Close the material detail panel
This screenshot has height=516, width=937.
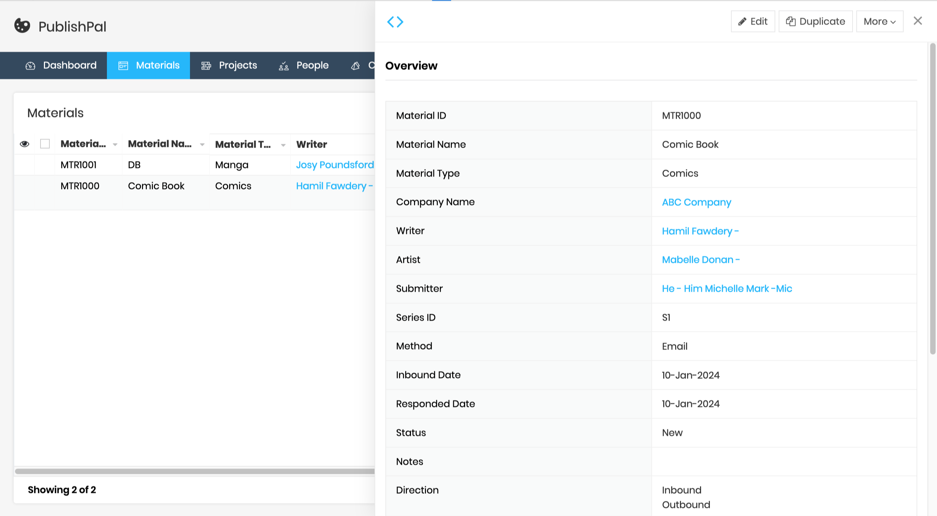point(918,21)
